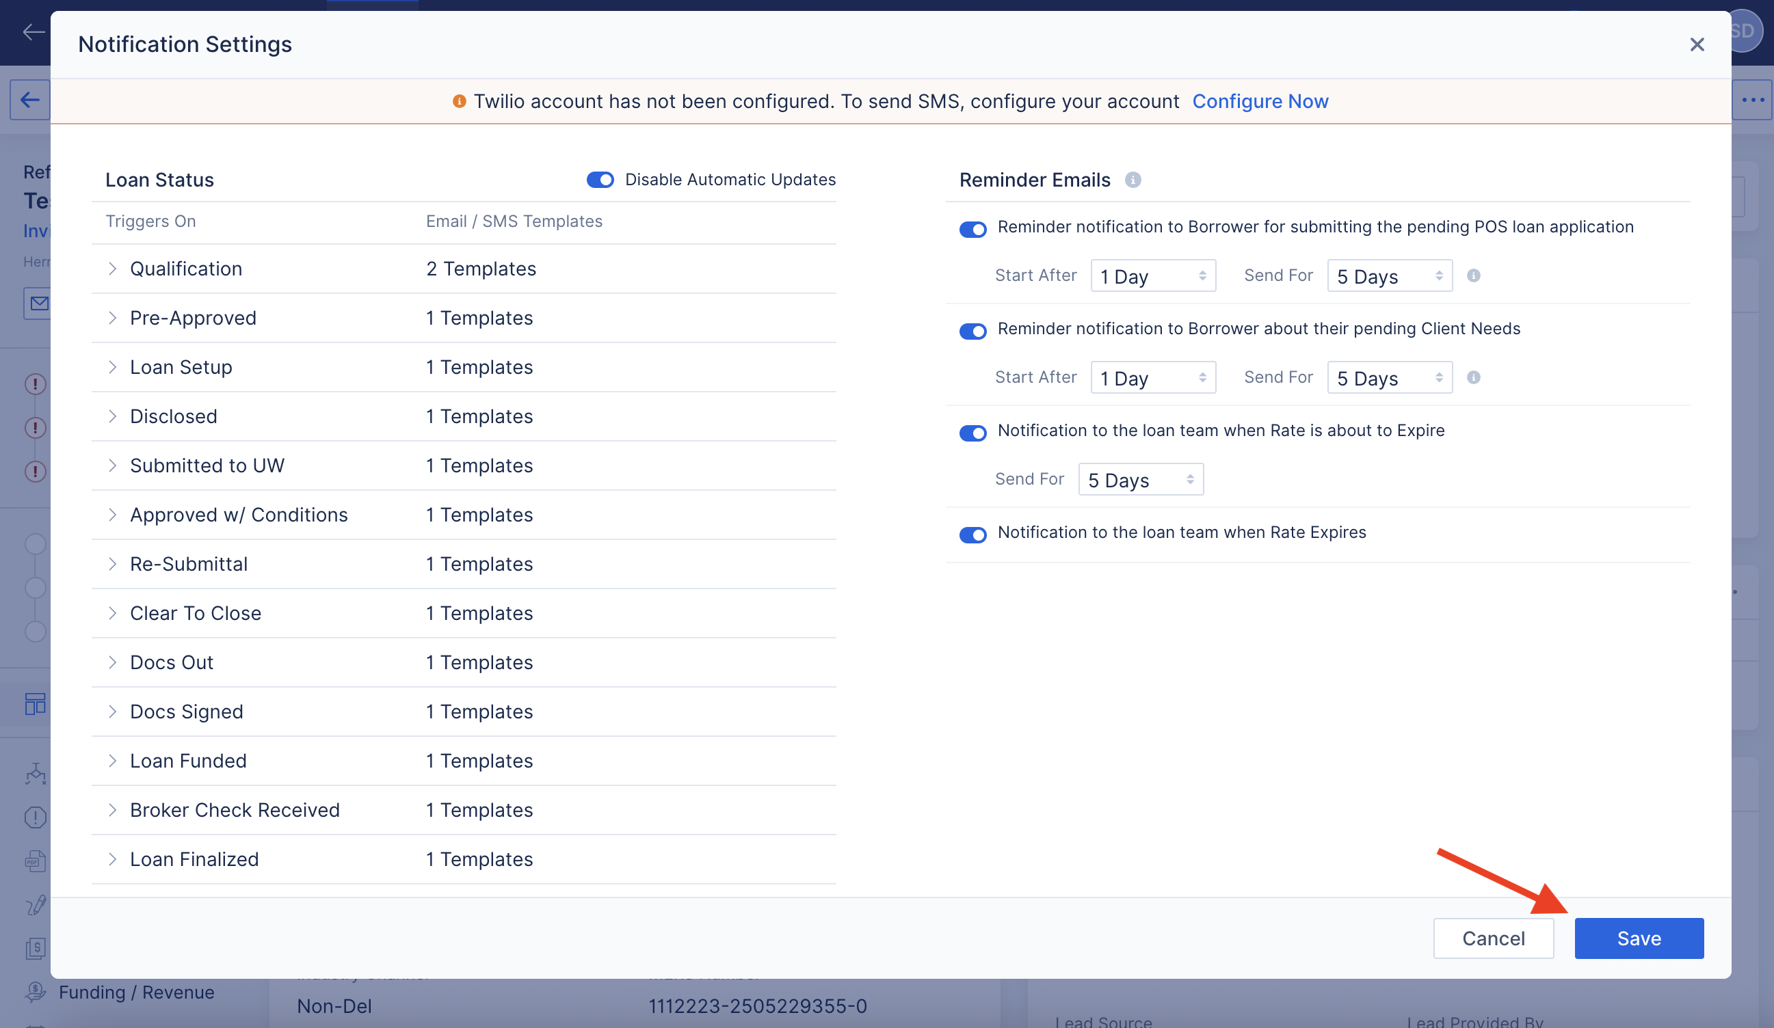1774x1028 pixels.
Task: Click the info icon beside Reminder Emails
Action: tap(1133, 180)
